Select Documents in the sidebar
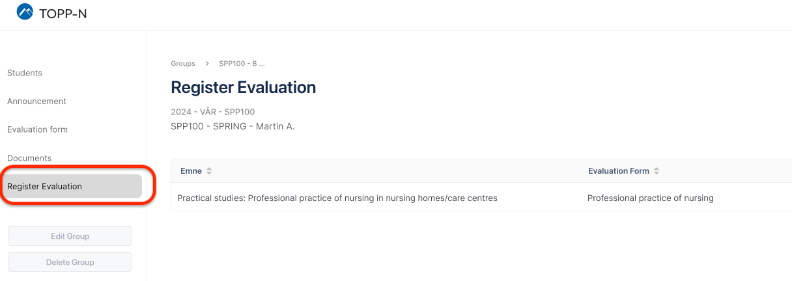The image size is (792, 281). (x=29, y=158)
